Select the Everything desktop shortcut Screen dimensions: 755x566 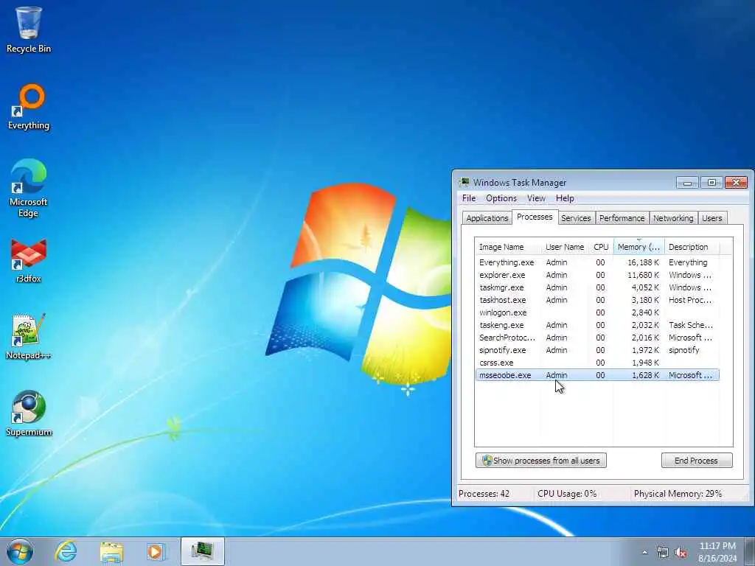[29, 107]
